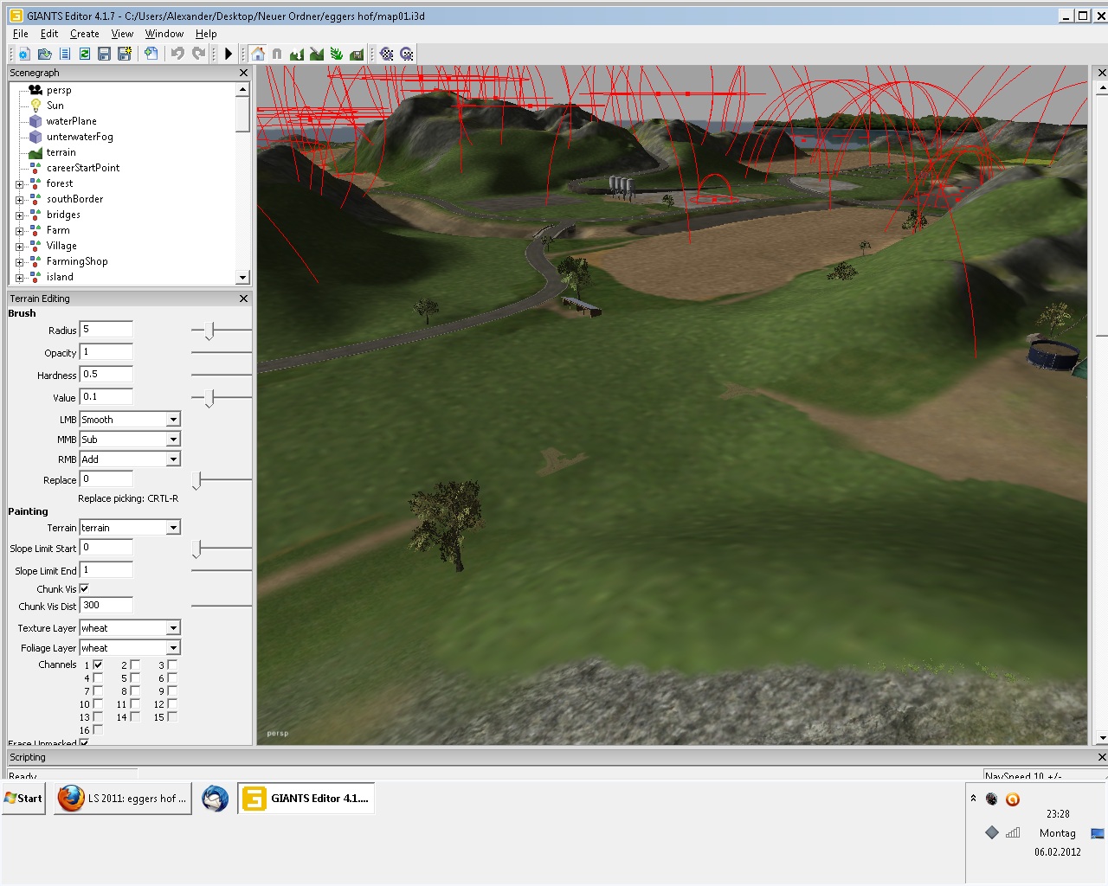Activate the foliage paint grass icon

337,54
